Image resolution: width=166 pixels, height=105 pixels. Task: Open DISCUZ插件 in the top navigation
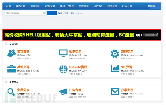[67, 6]
